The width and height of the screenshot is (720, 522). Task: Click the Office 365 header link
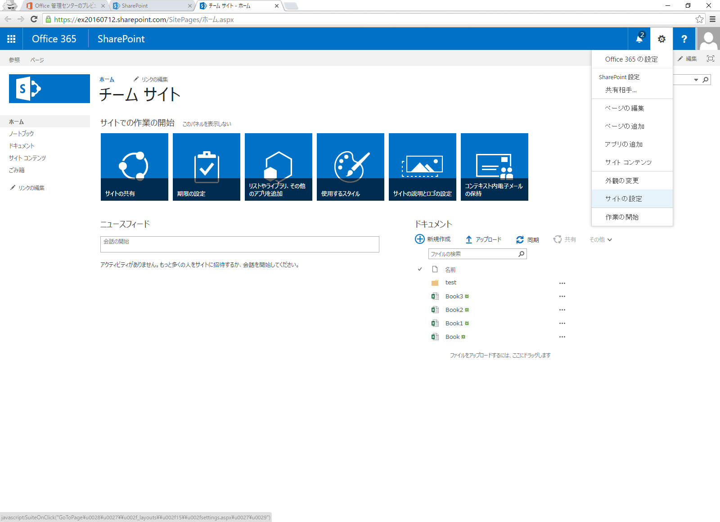pyautogui.click(x=54, y=39)
